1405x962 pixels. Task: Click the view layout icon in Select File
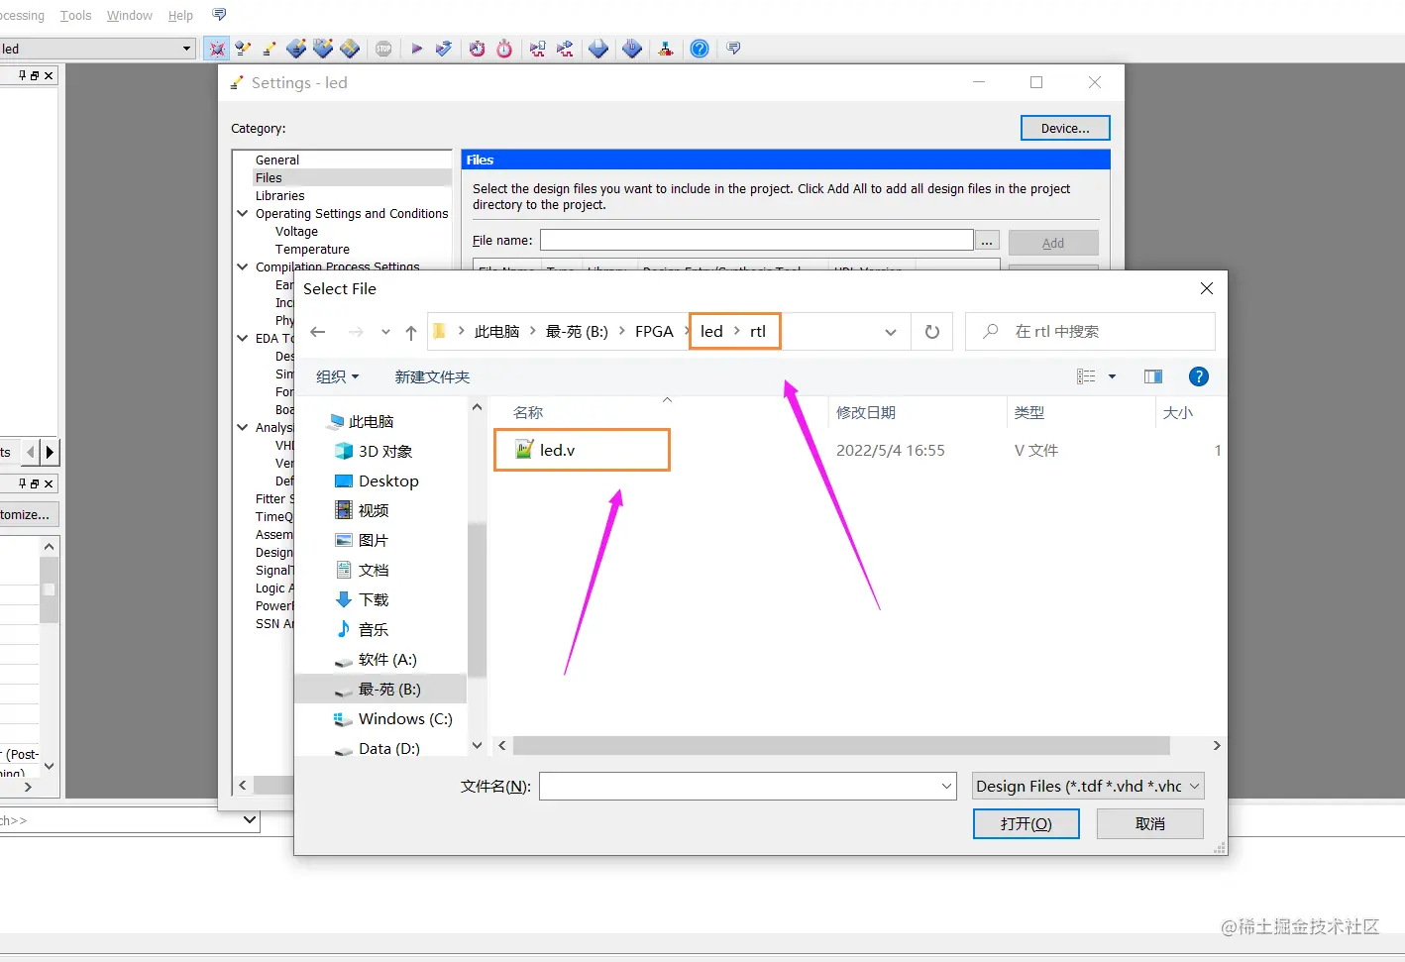(1087, 376)
